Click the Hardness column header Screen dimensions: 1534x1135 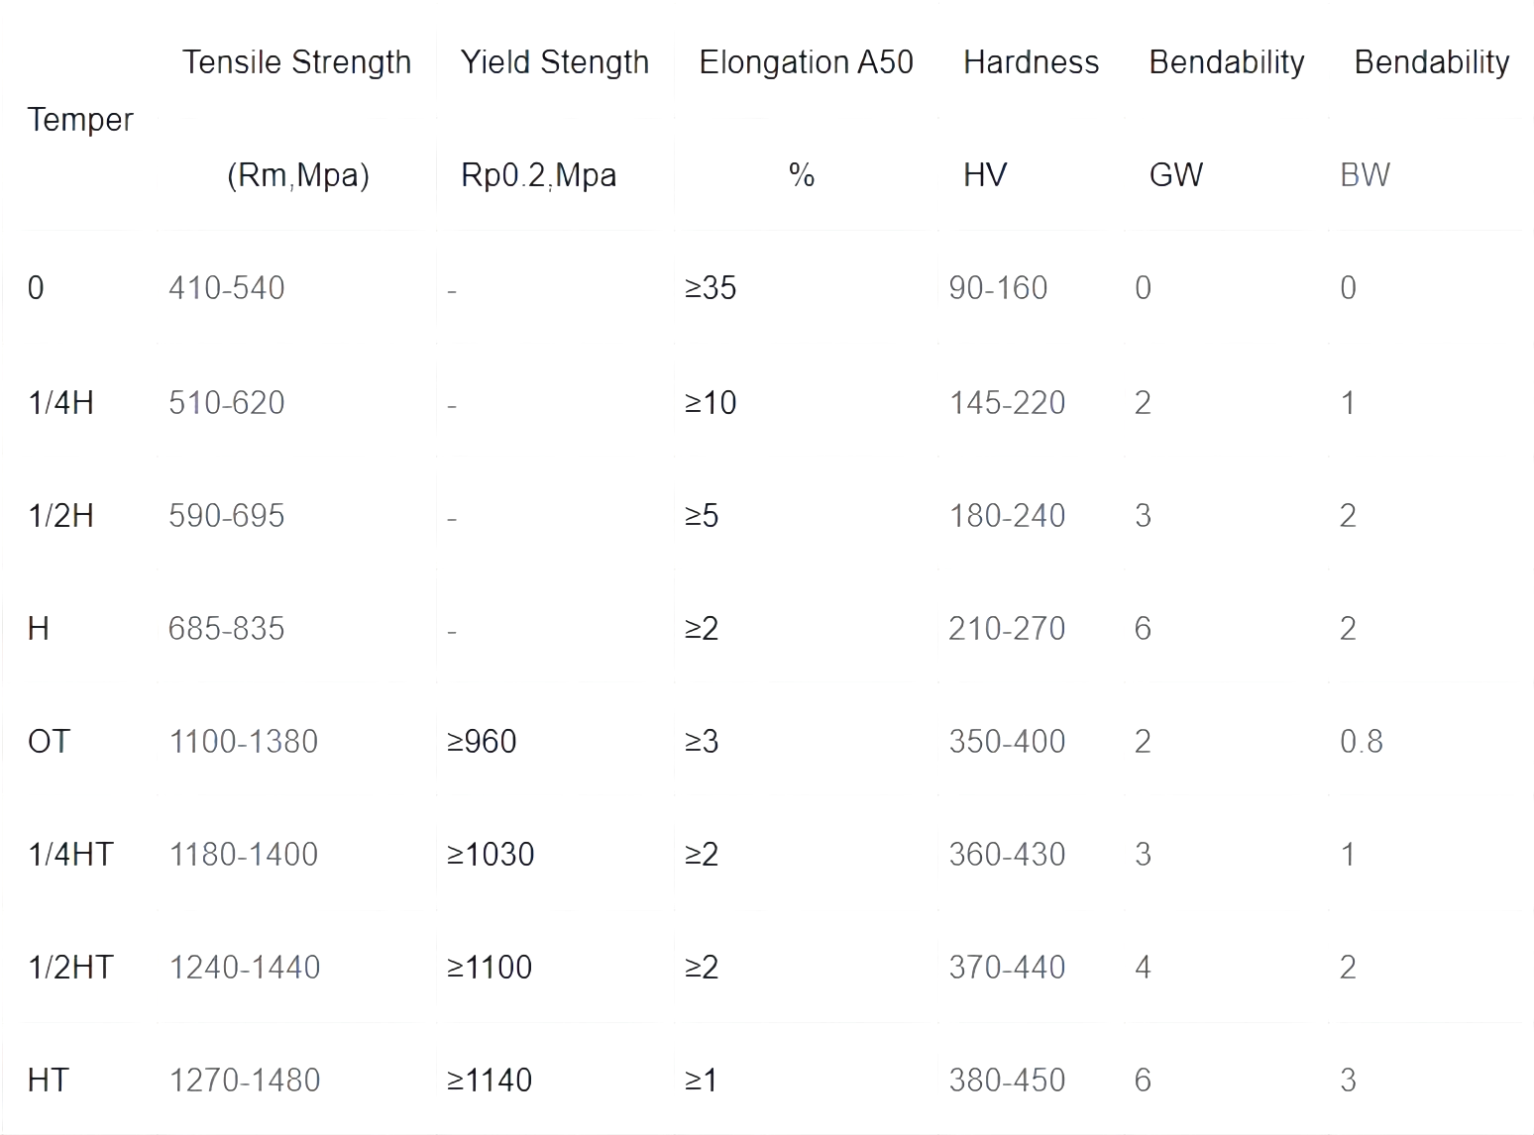[x=1032, y=62]
